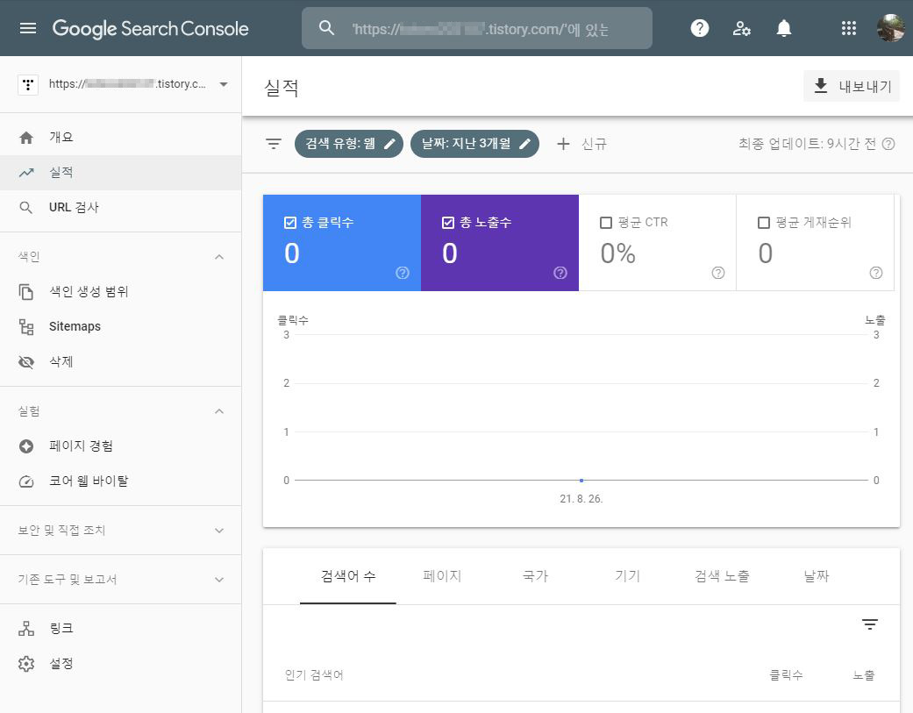913x713 pixels.
Task: Open 페이지 경험 report
Action: tap(120, 446)
